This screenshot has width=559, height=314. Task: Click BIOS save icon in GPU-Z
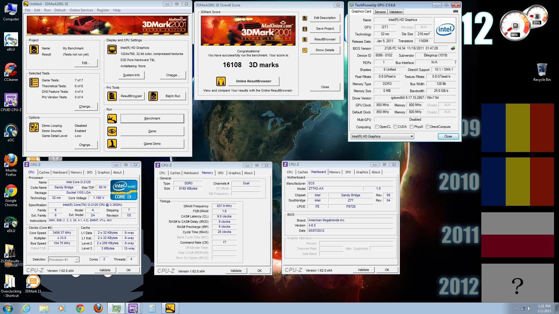point(453,48)
